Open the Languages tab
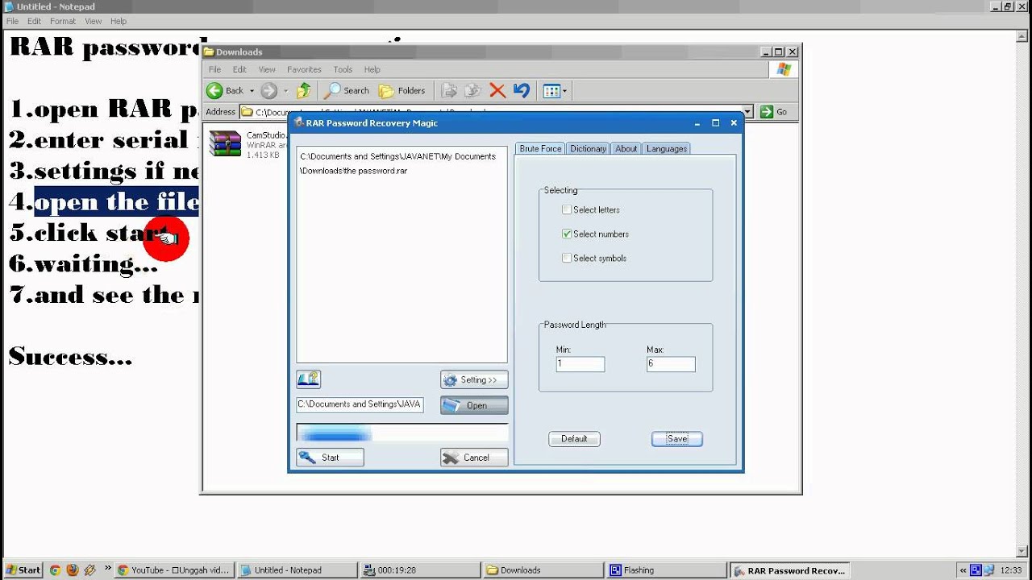The image size is (1032, 580). coord(667,148)
